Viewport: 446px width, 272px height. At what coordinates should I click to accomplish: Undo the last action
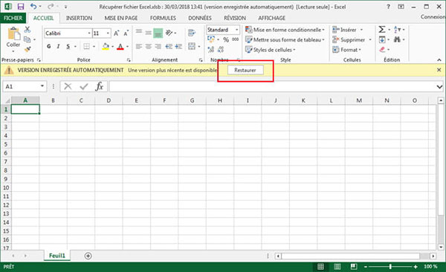point(33,6)
